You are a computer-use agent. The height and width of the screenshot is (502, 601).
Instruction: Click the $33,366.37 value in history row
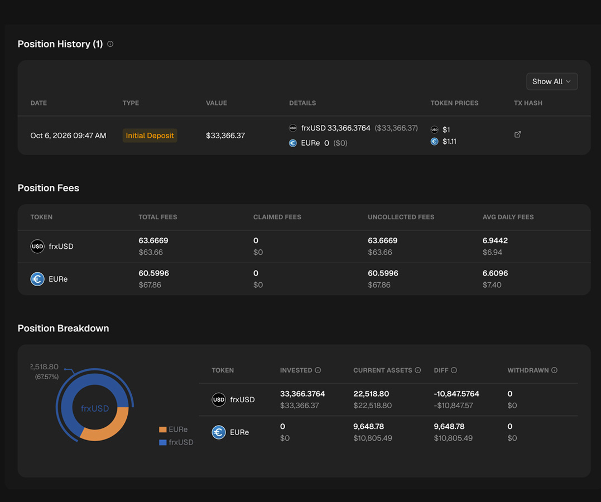tap(225, 136)
